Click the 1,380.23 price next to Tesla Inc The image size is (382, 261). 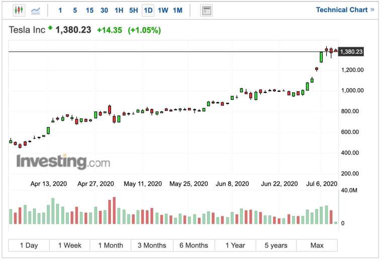click(x=73, y=30)
